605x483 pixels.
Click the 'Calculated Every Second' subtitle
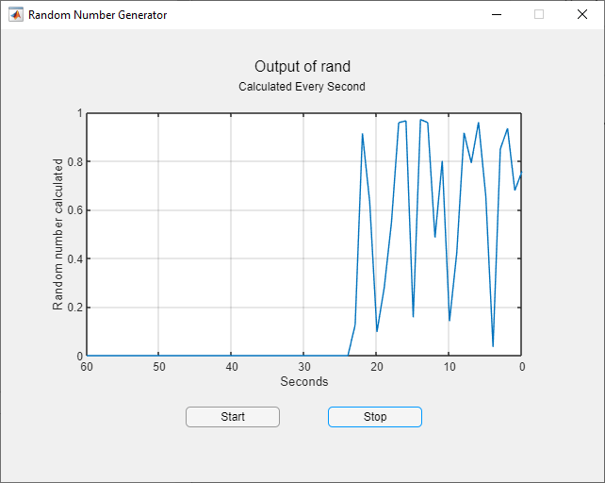302,87
